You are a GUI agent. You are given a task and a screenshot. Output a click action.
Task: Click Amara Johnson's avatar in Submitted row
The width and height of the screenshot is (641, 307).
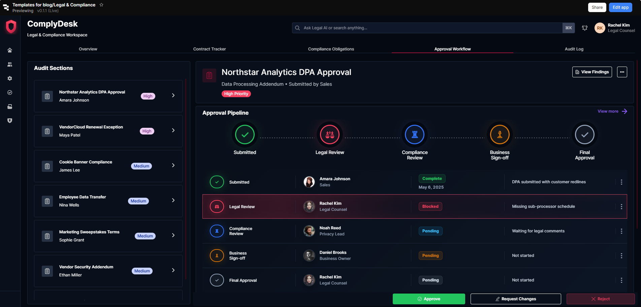click(x=309, y=182)
